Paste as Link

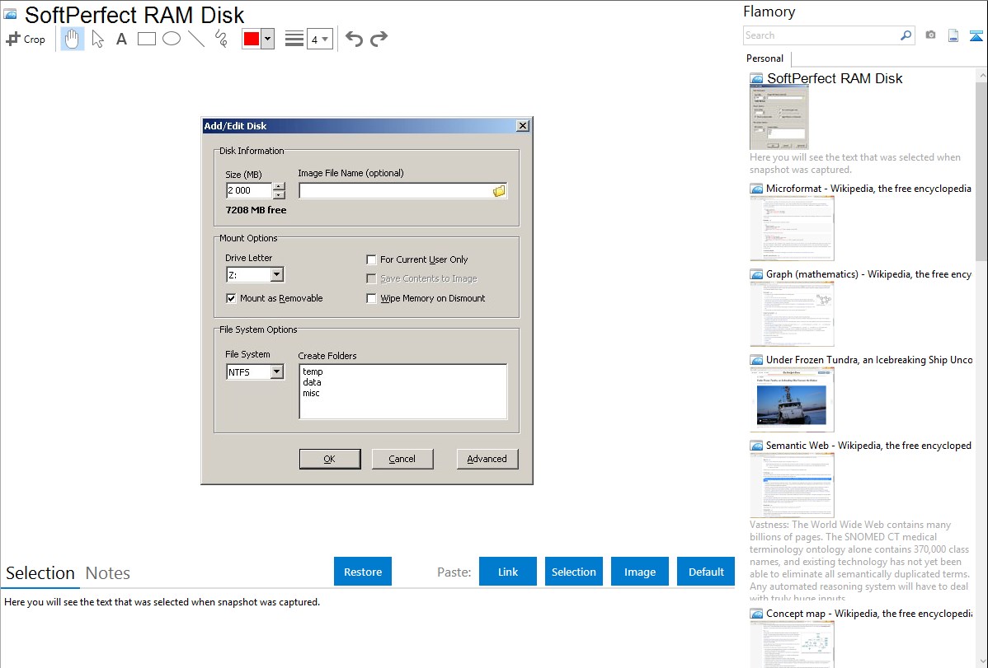coord(508,572)
